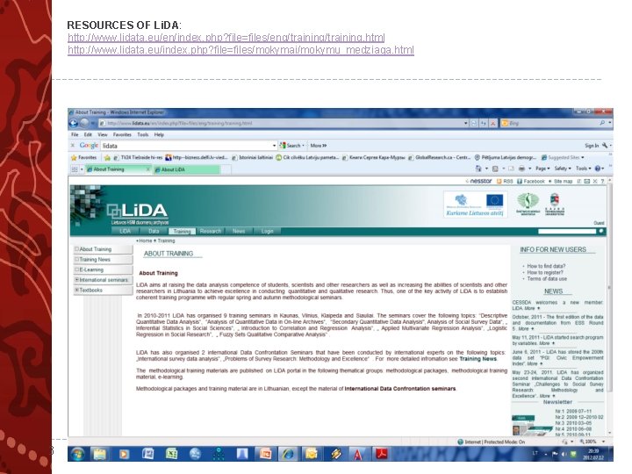Image resolution: width=632 pixels, height=474 pixels.
Task: Open the File menu
Action: [x=75, y=134]
